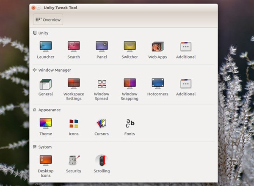Image resolution: width=254 pixels, height=186 pixels.
Task: Open the Hotcorners icon
Action: pos(158,84)
